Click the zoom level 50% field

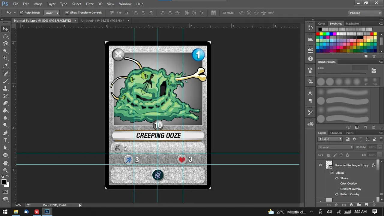(18, 205)
